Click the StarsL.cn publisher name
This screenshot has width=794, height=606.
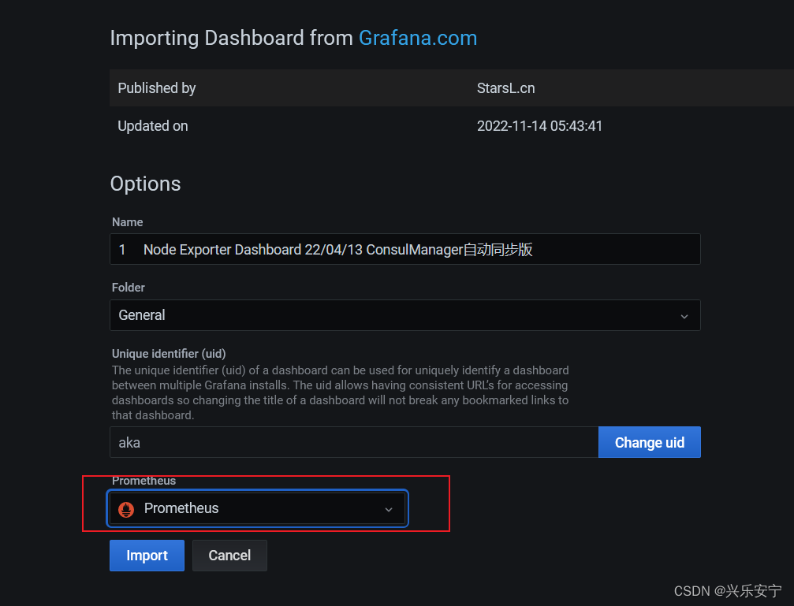(506, 88)
